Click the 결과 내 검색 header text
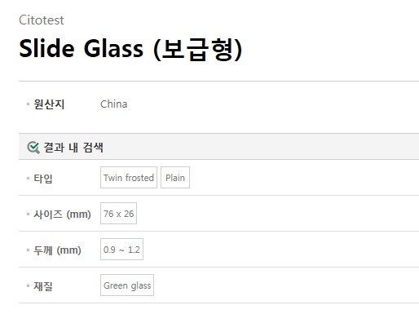 point(73,148)
